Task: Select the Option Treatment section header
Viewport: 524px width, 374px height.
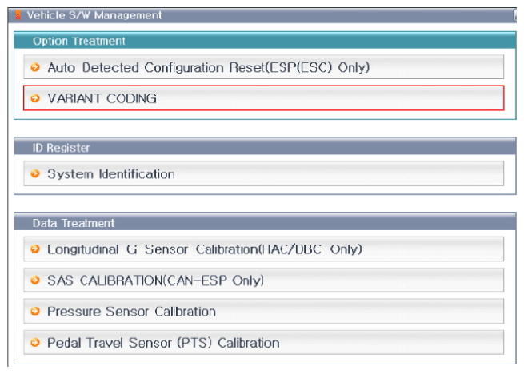Action: tap(79, 41)
